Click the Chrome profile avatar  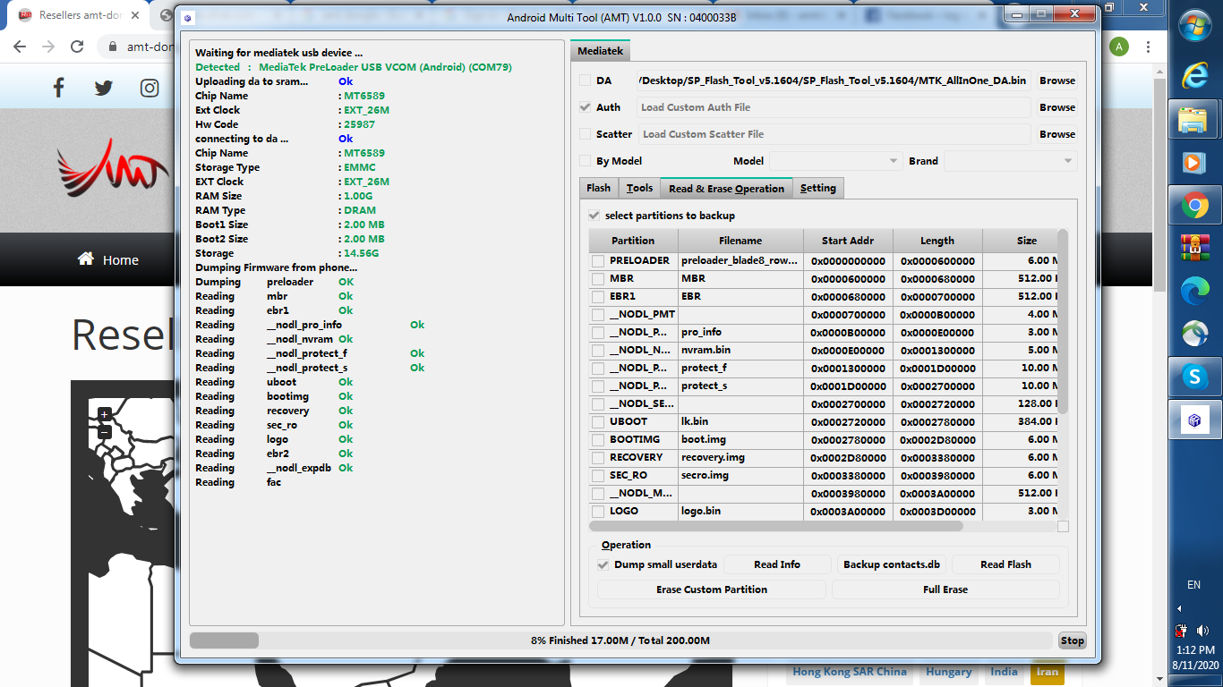1119,47
